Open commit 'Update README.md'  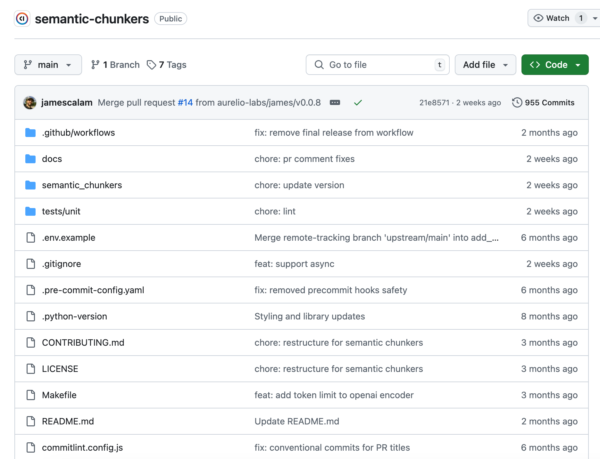[297, 421]
